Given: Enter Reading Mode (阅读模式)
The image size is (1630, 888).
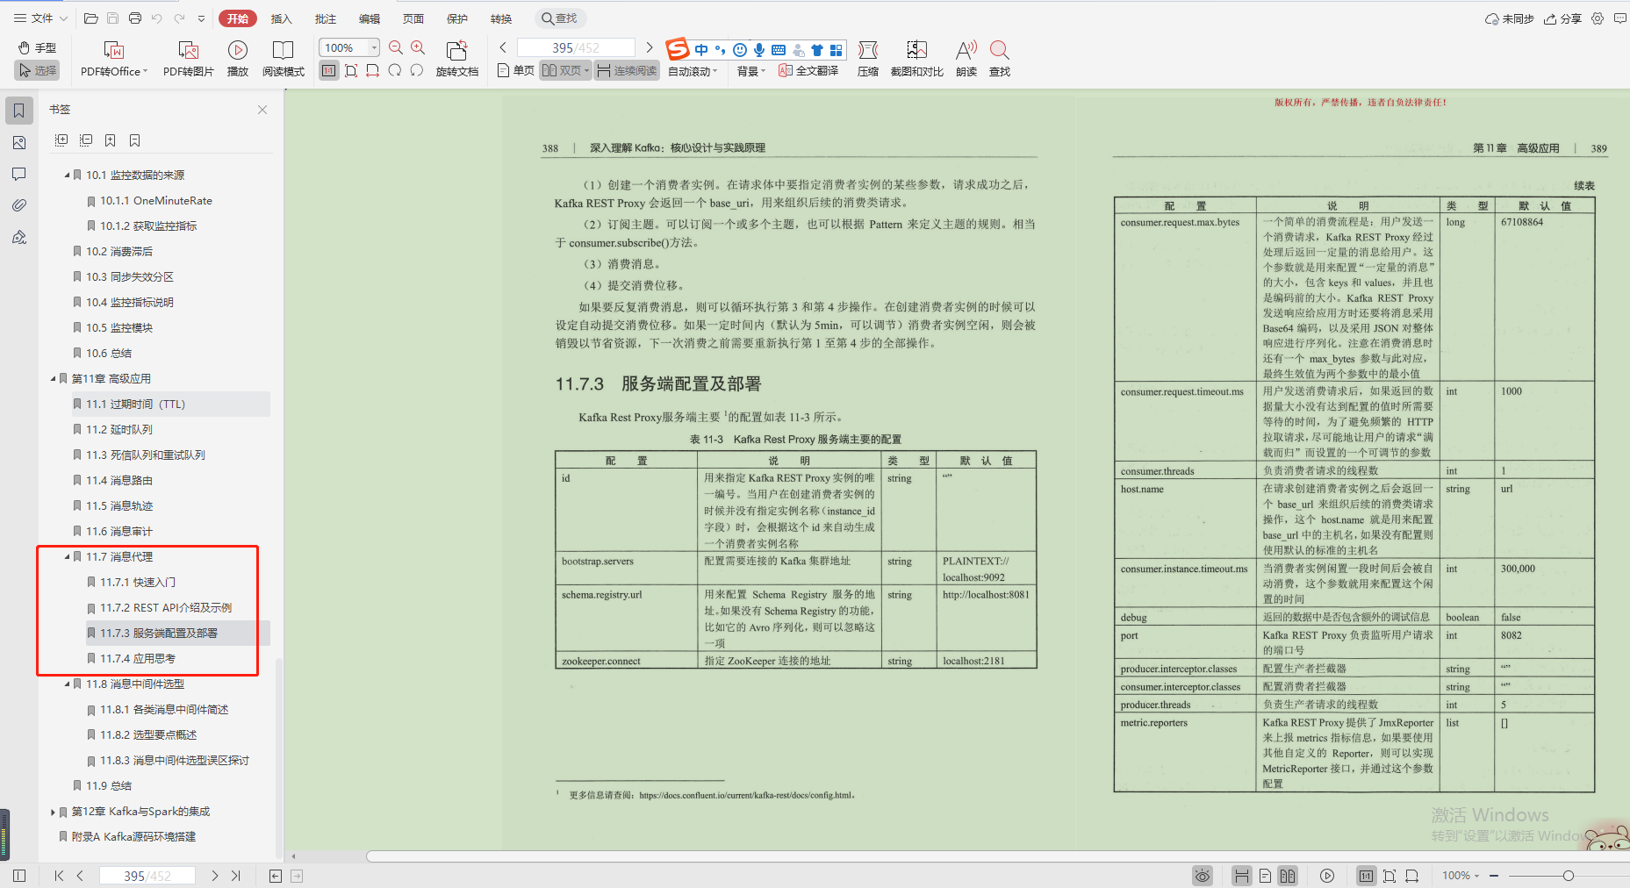Looking at the screenshot, I should pos(283,59).
